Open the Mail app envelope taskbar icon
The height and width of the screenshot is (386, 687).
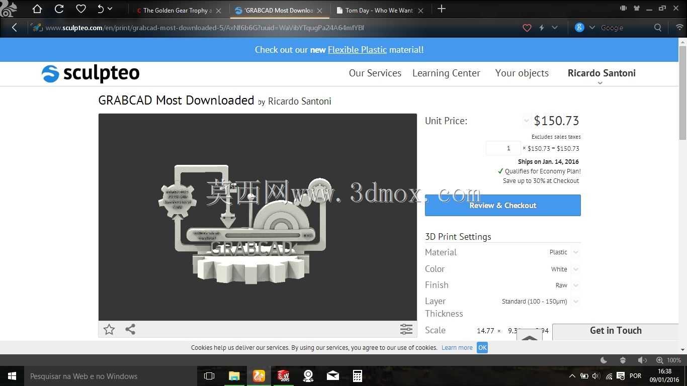pyautogui.click(x=333, y=376)
